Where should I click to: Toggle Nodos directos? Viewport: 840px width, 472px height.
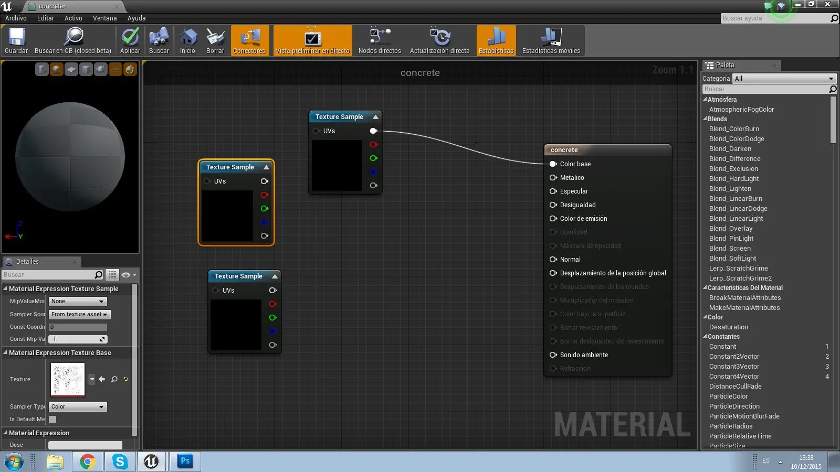[x=380, y=41]
